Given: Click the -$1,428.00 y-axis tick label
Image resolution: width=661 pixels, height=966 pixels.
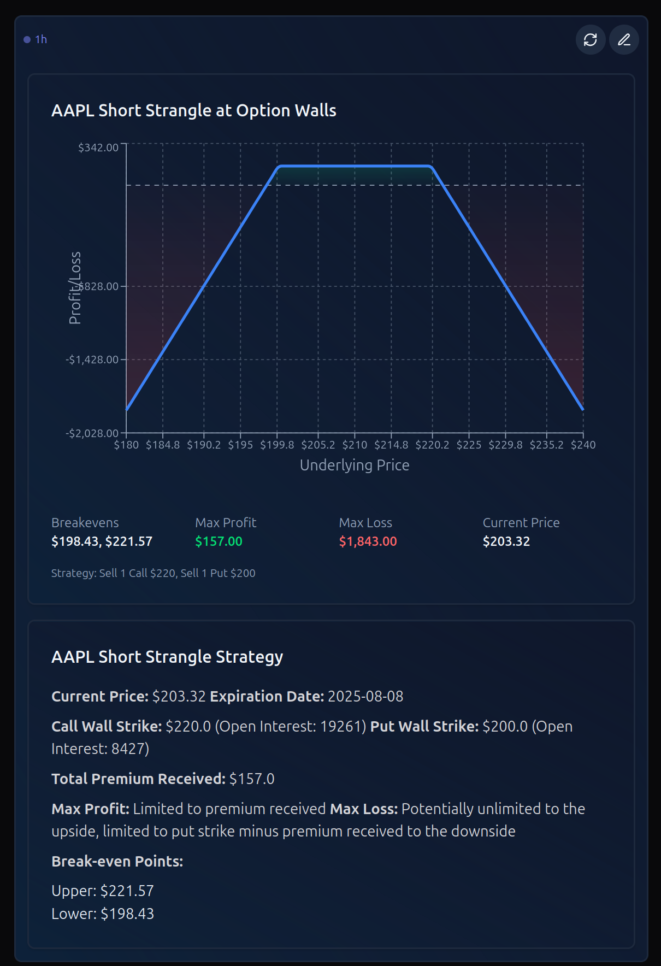Looking at the screenshot, I should 92,360.
